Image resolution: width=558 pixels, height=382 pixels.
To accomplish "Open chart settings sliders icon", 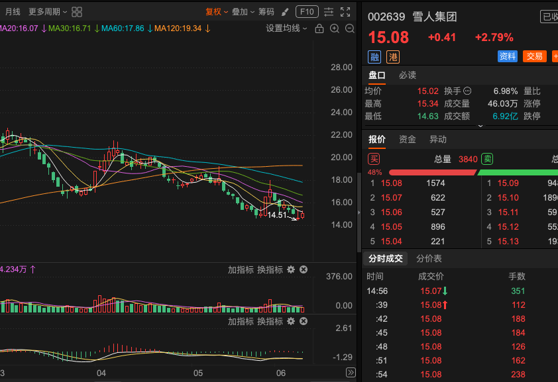I will click(x=329, y=12).
